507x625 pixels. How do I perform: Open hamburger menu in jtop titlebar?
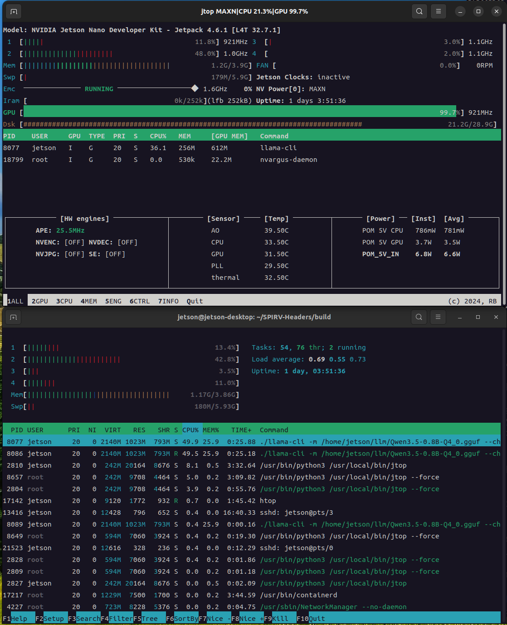(439, 11)
